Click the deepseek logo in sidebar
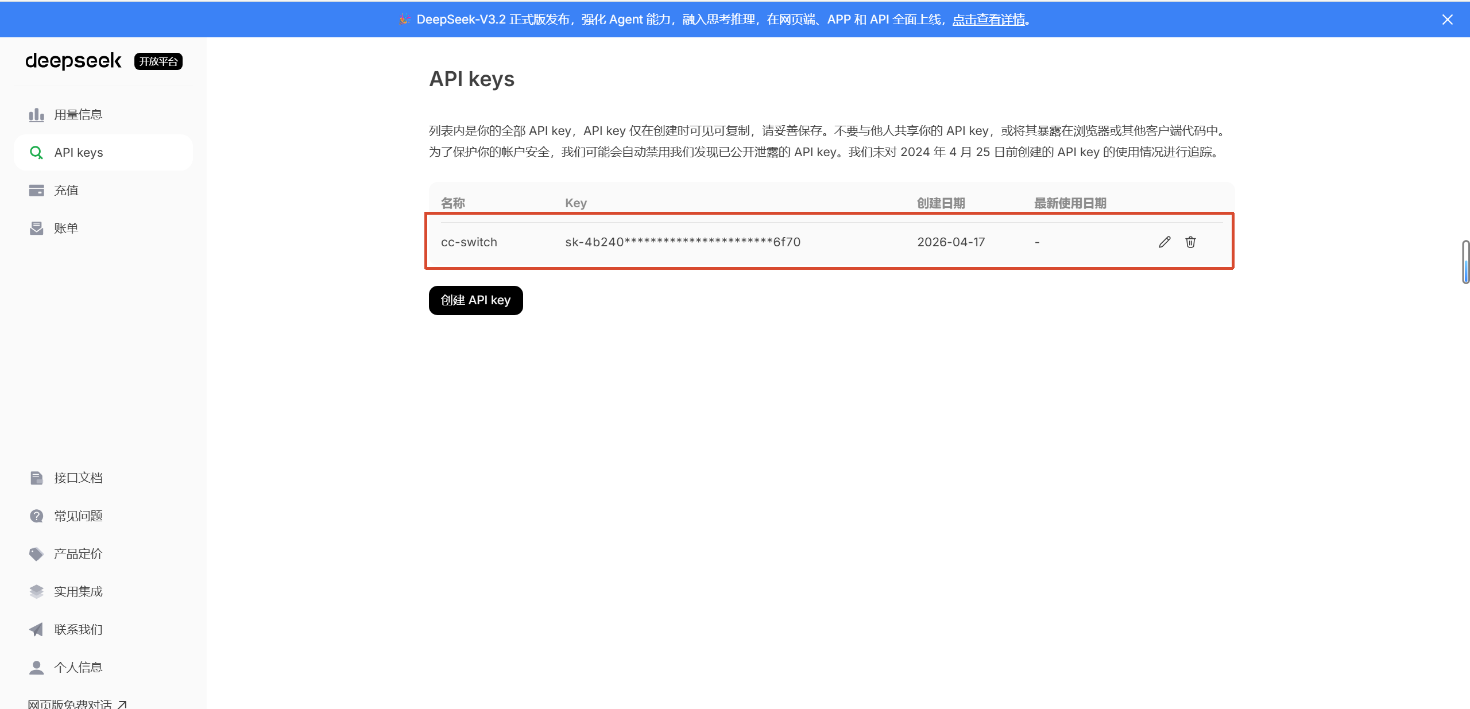The width and height of the screenshot is (1470, 709). click(x=73, y=61)
